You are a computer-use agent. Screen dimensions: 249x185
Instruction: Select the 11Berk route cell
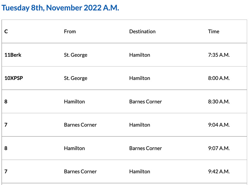pos(13,55)
